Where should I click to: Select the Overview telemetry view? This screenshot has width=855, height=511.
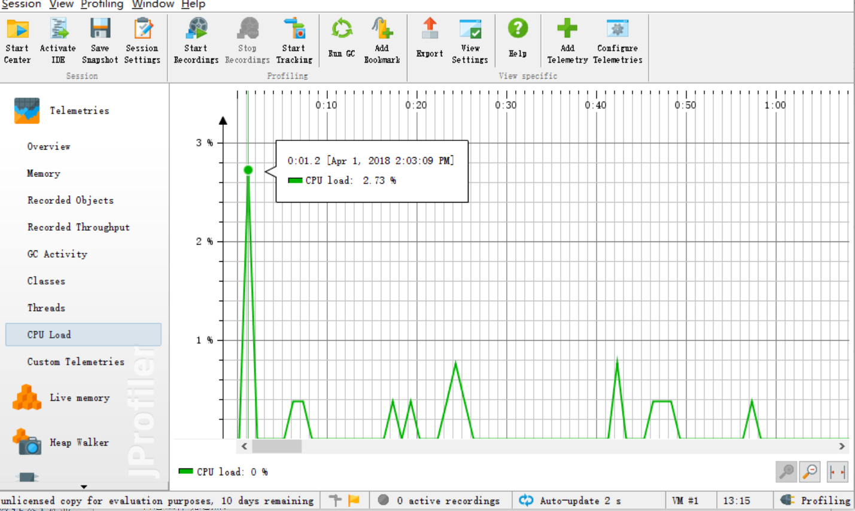coord(48,146)
